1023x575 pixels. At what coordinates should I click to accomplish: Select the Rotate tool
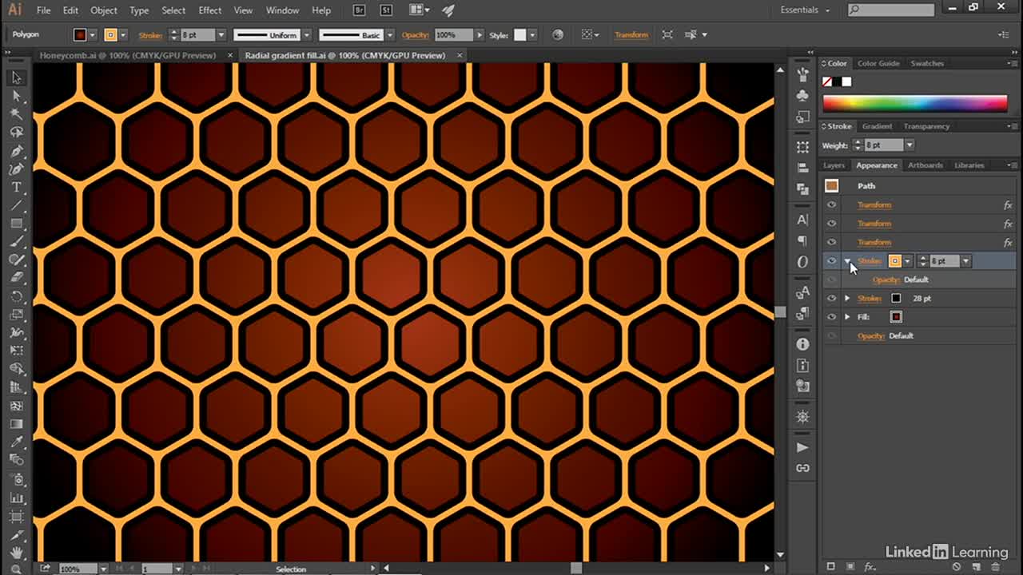tap(16, 296)
